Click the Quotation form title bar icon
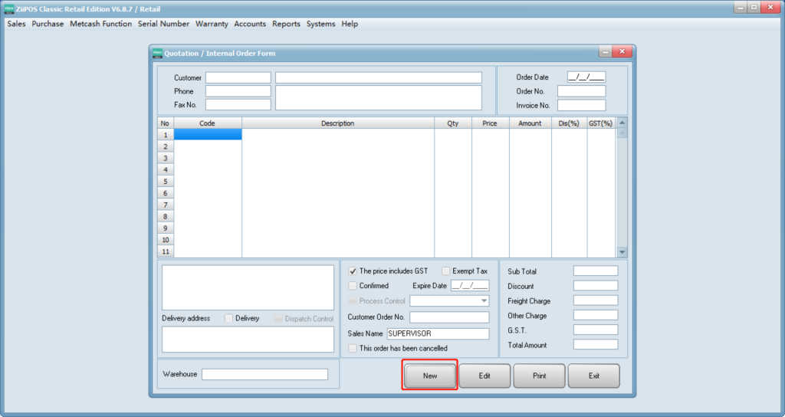Image resolution: width=785 pixels, height=417 pixels. (x=157, y=53)
